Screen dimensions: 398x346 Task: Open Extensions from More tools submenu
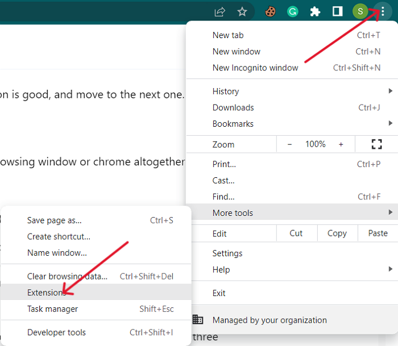coord(96,293)
